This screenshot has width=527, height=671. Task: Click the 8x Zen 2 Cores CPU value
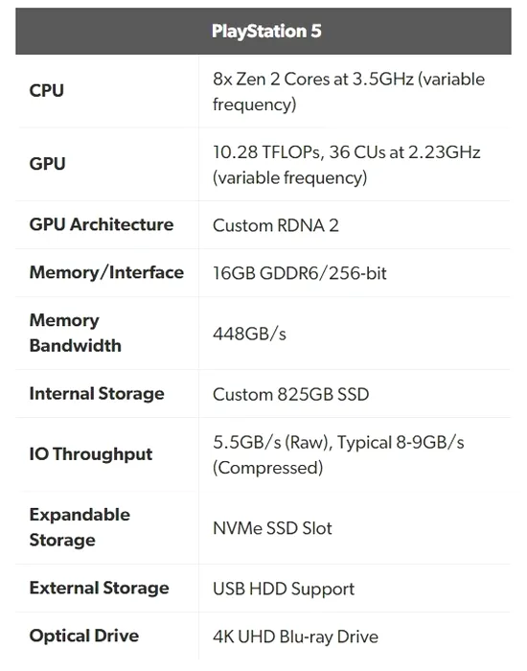(x=349, y=92)
